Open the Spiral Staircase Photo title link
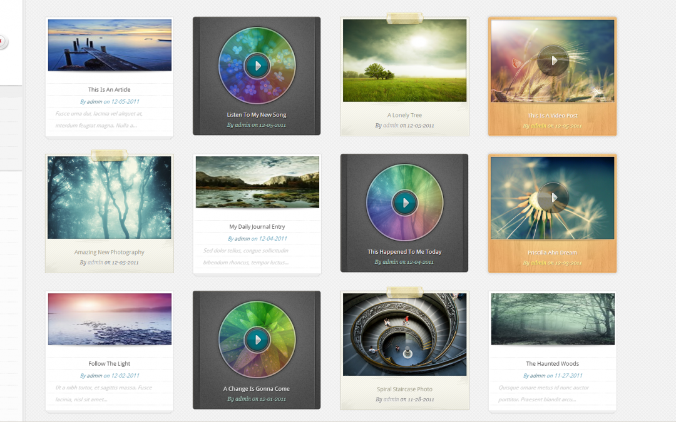This screenshot has height=422, width=676. point(404,389)
